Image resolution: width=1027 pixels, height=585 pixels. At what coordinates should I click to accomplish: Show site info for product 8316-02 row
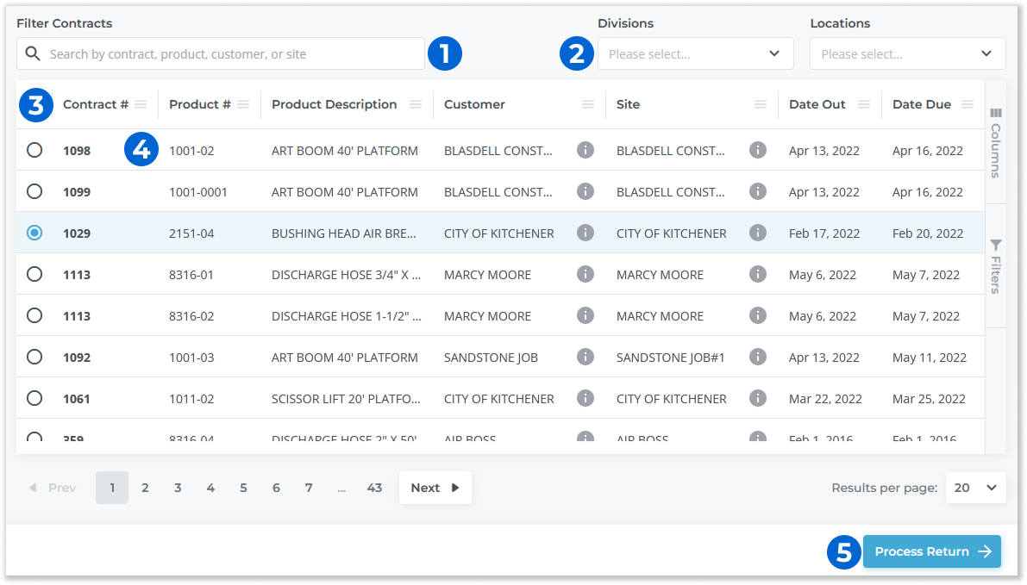[758, 315]
